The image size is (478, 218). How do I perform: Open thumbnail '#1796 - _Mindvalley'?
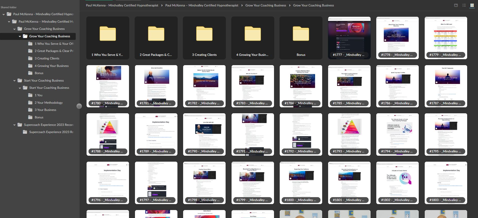[108, 183]
